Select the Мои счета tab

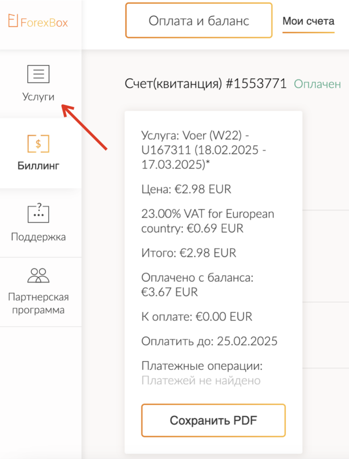pyautogui.click(x=308, y=21)
